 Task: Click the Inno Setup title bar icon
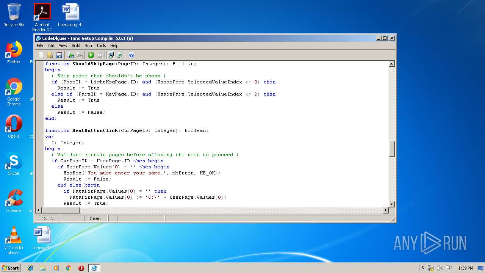39,38
